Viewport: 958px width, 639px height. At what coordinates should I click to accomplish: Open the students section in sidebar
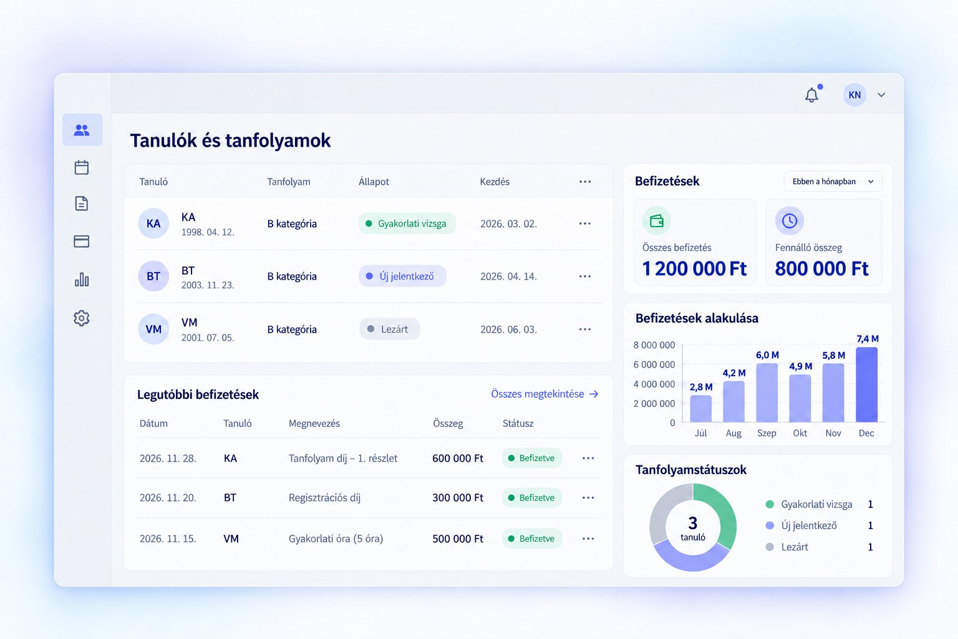pyautogui.click(x=82, y=130)
